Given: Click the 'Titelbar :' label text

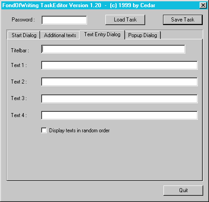Looking at the screenshot, I should (x=20, y=50).
